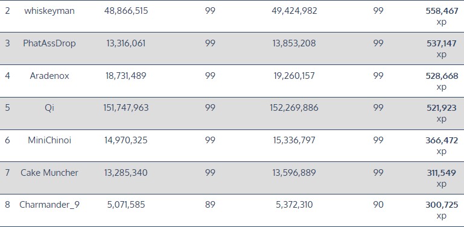The image size is (464, 227).
Task: Click Charmander_9's end level 90
Action: point(378,205)
